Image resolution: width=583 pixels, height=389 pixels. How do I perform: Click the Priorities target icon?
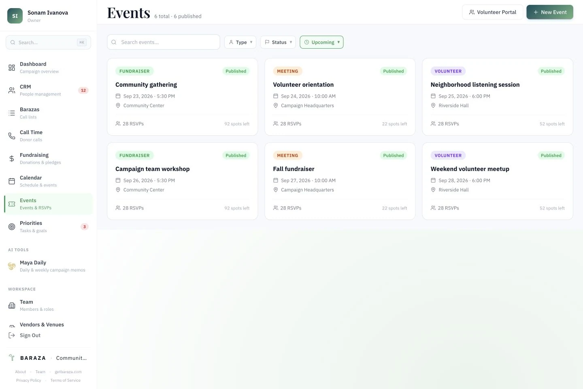(12, 227)
